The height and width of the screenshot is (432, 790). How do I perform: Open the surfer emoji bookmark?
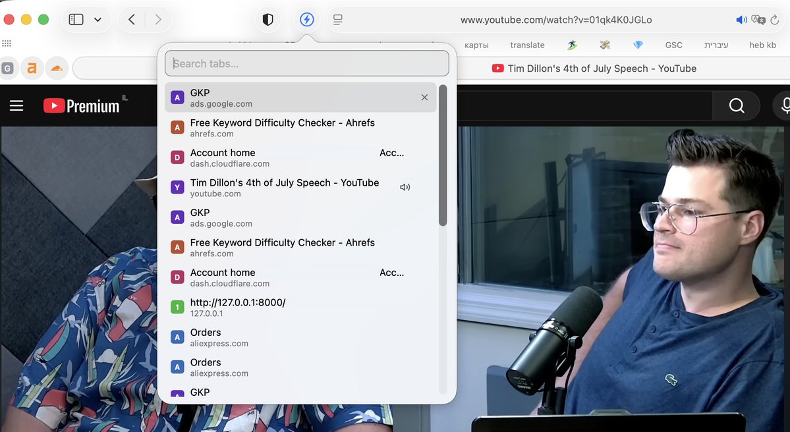pos(572,45)
